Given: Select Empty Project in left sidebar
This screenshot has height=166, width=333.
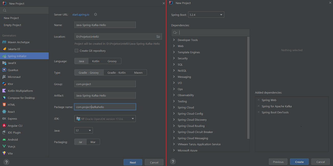Looking at the screenshot, I should click(x=24, y=25).
